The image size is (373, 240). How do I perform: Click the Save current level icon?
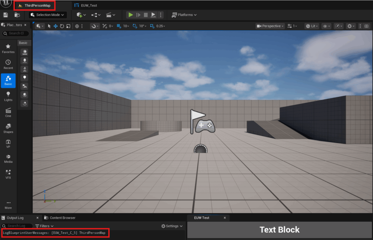(5, 15)
